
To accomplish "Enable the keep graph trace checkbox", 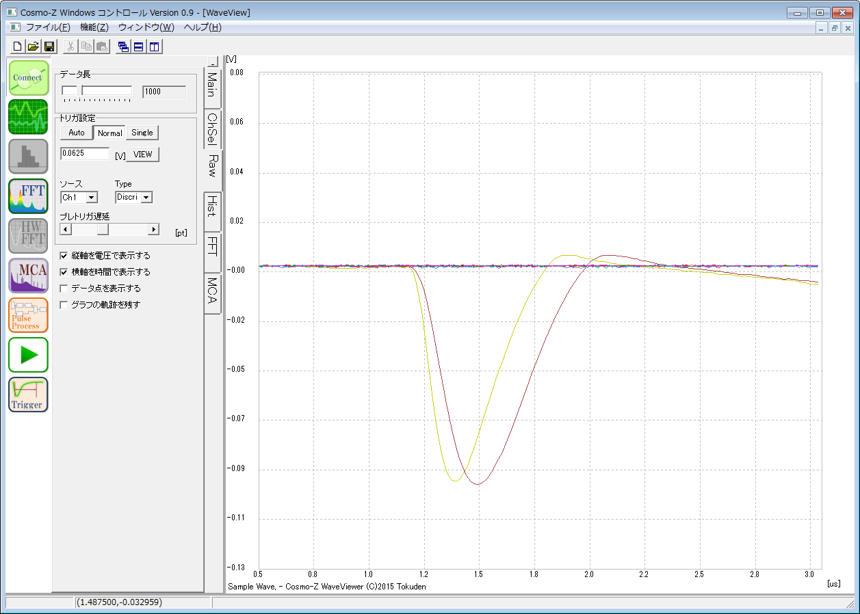I will point(64,305).
